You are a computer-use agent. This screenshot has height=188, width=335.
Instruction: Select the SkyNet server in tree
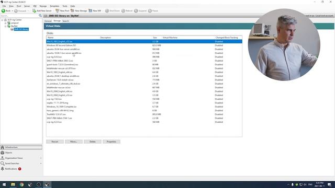(x=14, y=26)
